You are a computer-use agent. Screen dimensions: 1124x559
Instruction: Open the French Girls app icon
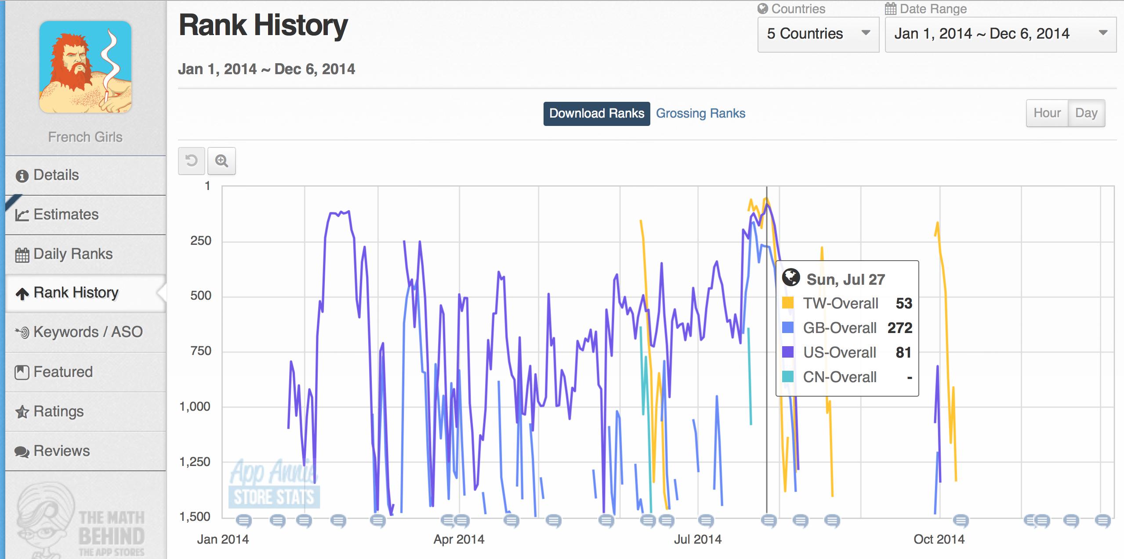(x=85, y=67)
